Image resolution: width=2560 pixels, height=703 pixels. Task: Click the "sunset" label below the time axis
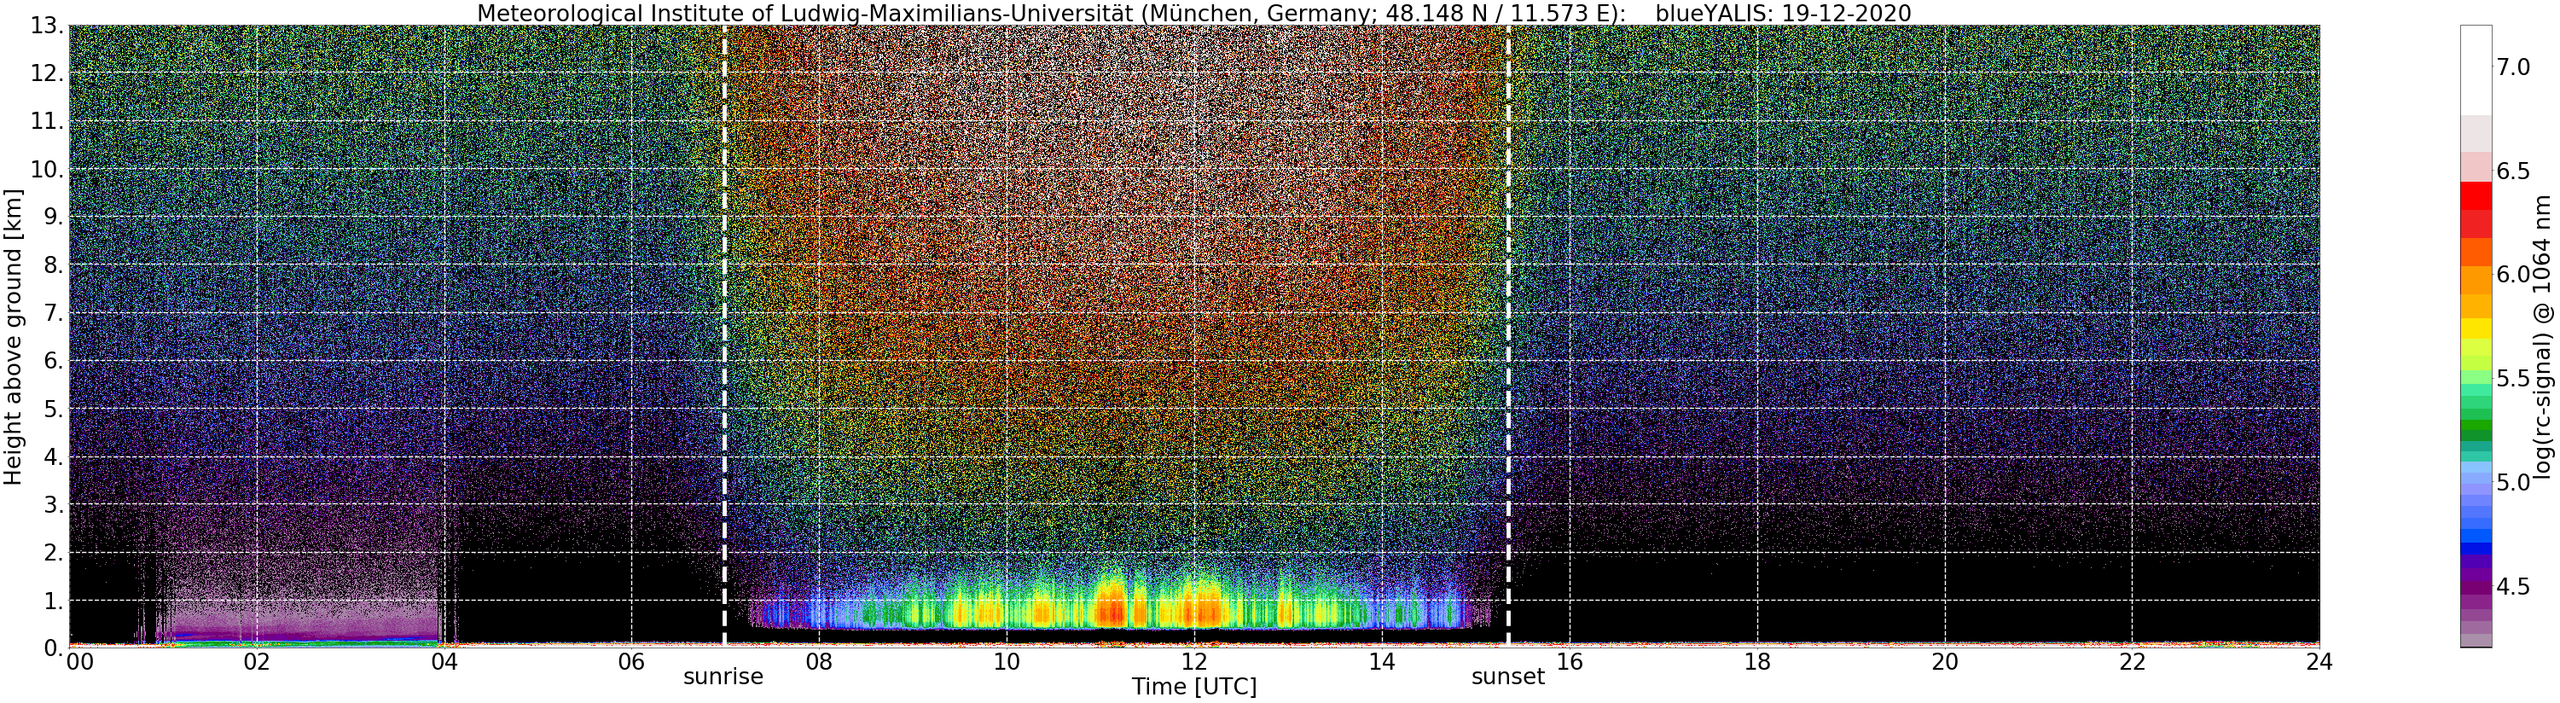[1507, 677]
